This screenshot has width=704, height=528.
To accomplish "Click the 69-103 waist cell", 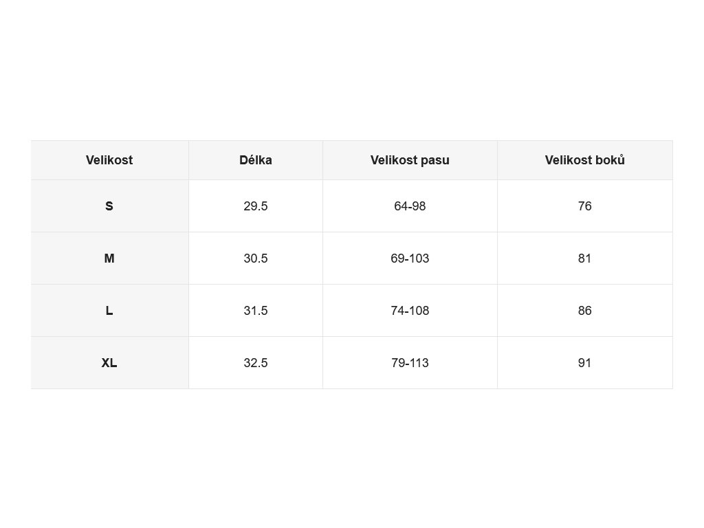I will [410, 258].
